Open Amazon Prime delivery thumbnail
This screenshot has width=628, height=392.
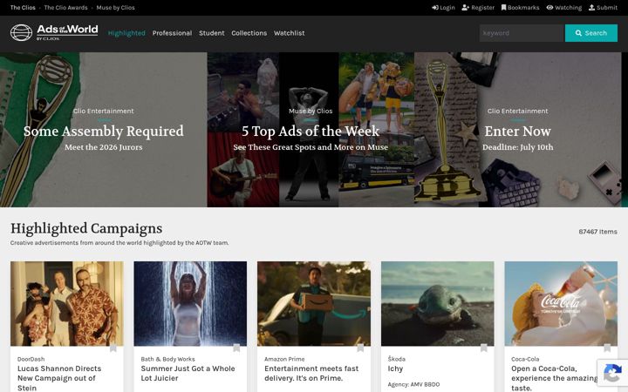314,304
